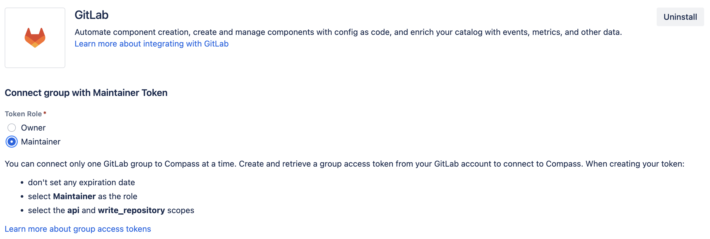710x239 pixels.
Task: Open "Learn more about group access tokens"
Action: [x=78, y=229]
